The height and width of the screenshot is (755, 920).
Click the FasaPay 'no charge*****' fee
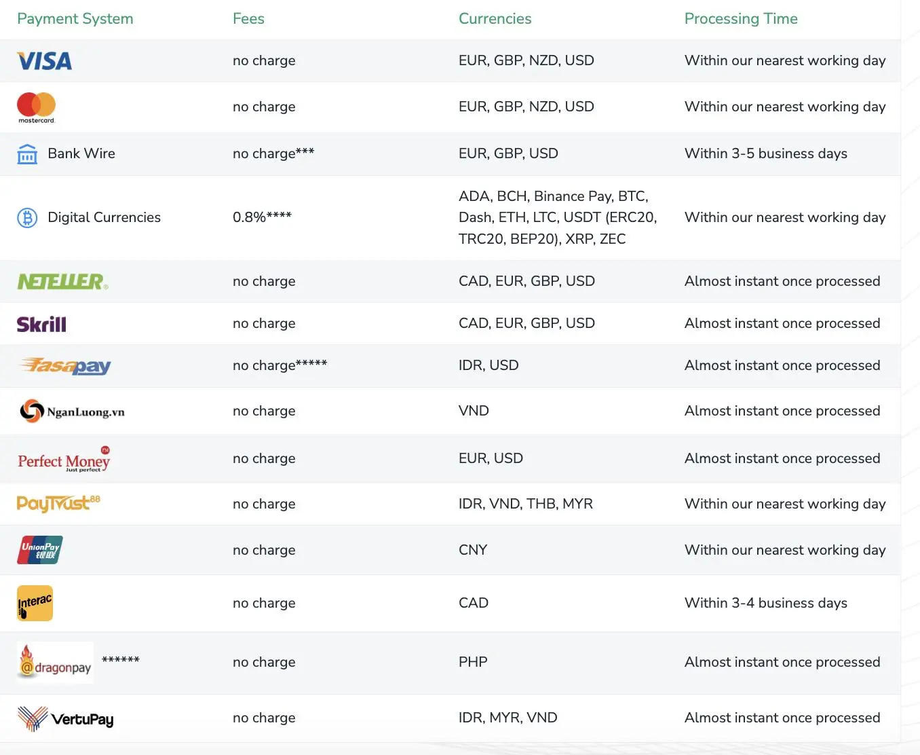coord(280,365)
